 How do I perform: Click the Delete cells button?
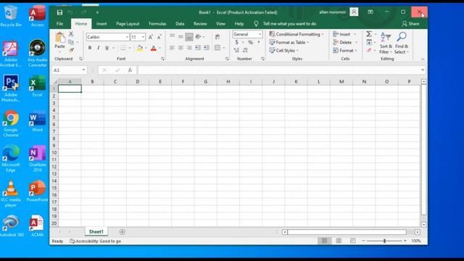345,42
